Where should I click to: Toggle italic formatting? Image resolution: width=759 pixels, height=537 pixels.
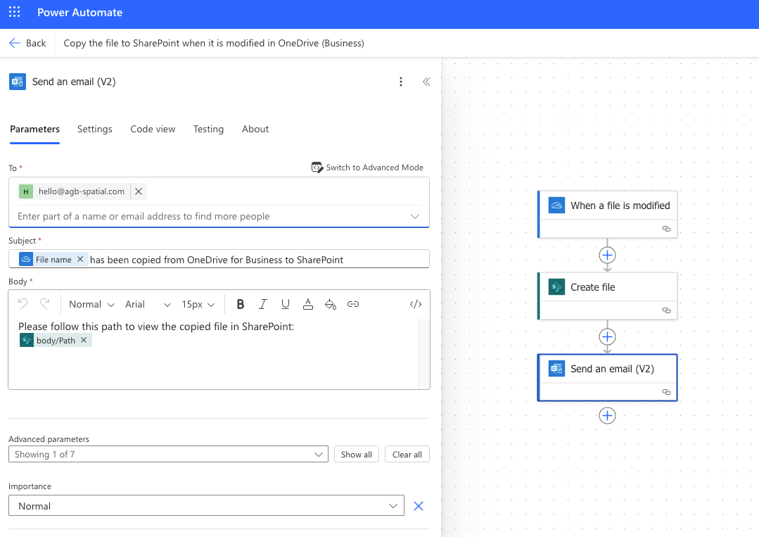(x=263, y=304)
